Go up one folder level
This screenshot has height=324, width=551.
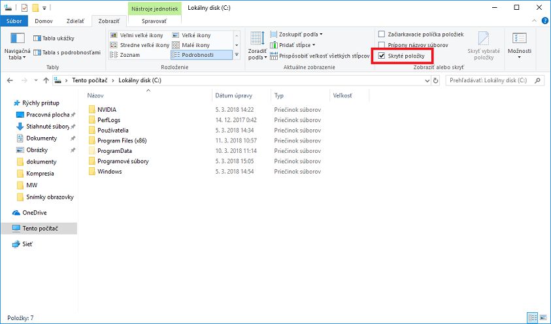(x=46, y=80)
